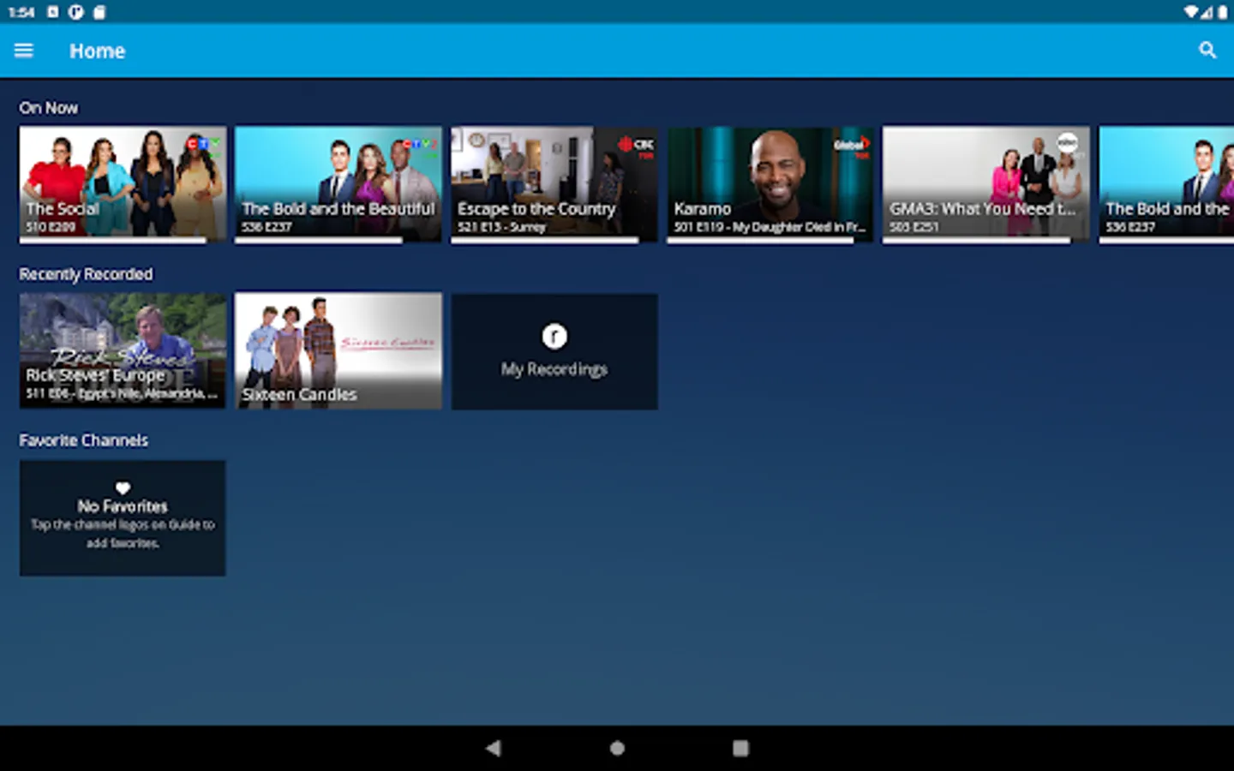The width and height of the screenshot is (1234, 771).
Task: Tap the CBC logo on Escape to the Country
Action: (636, 146)
